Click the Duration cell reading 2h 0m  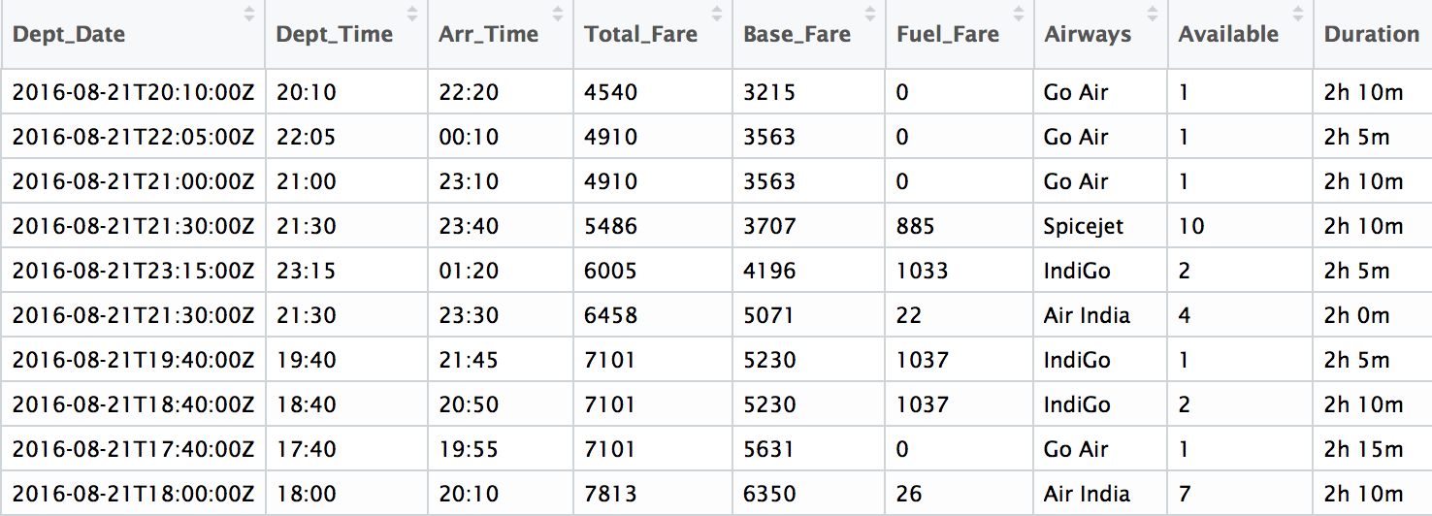pyautogui.click(x=1356, y=315)
